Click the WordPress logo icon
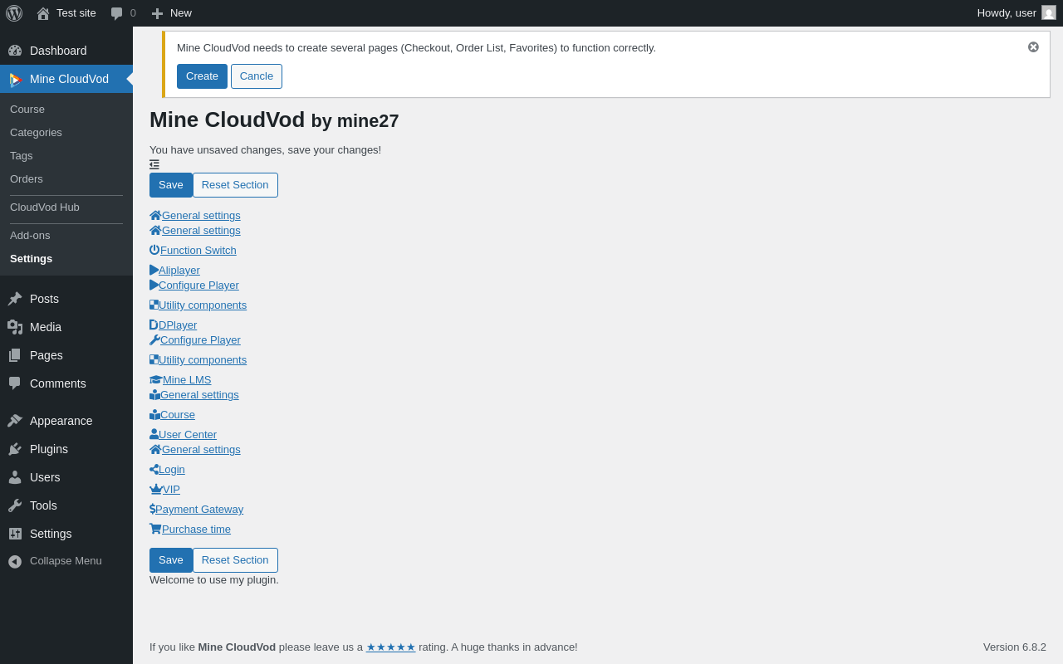This screenshot has height=664, width=1063. click(14, 13)
